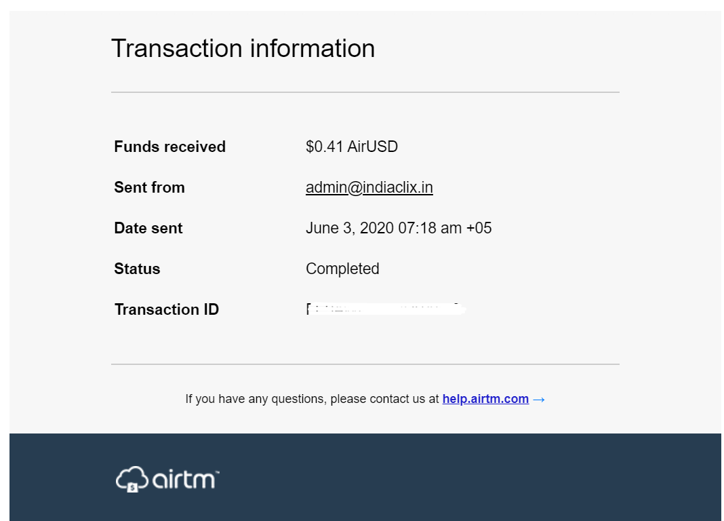
Task: Select the June 3, 2020 timestamp value
Action: [399, 228]
